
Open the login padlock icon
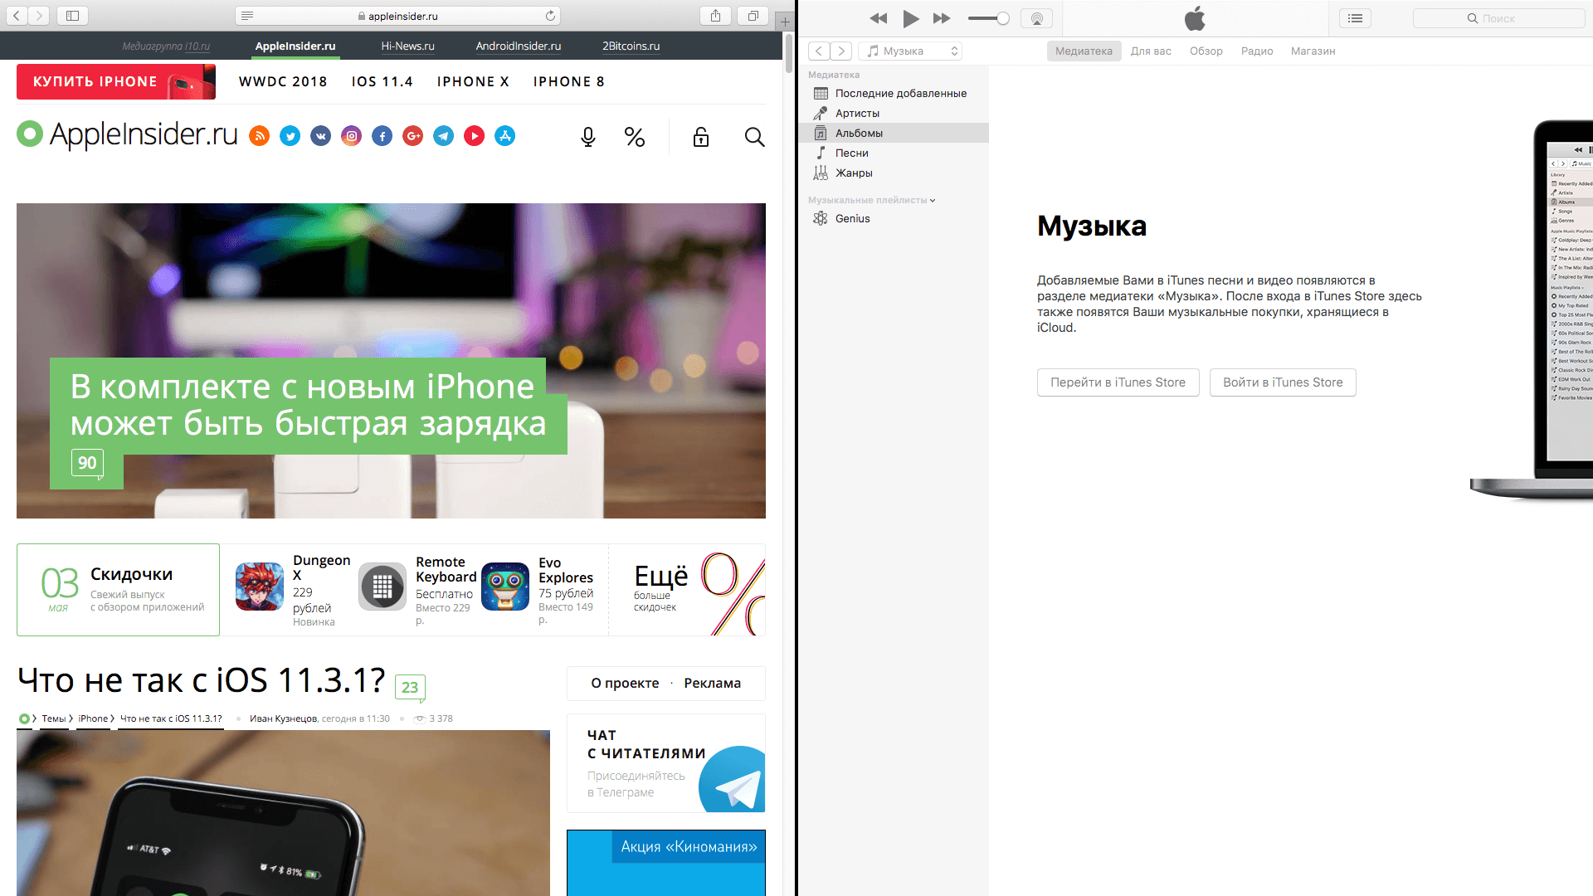coord(701,137)
